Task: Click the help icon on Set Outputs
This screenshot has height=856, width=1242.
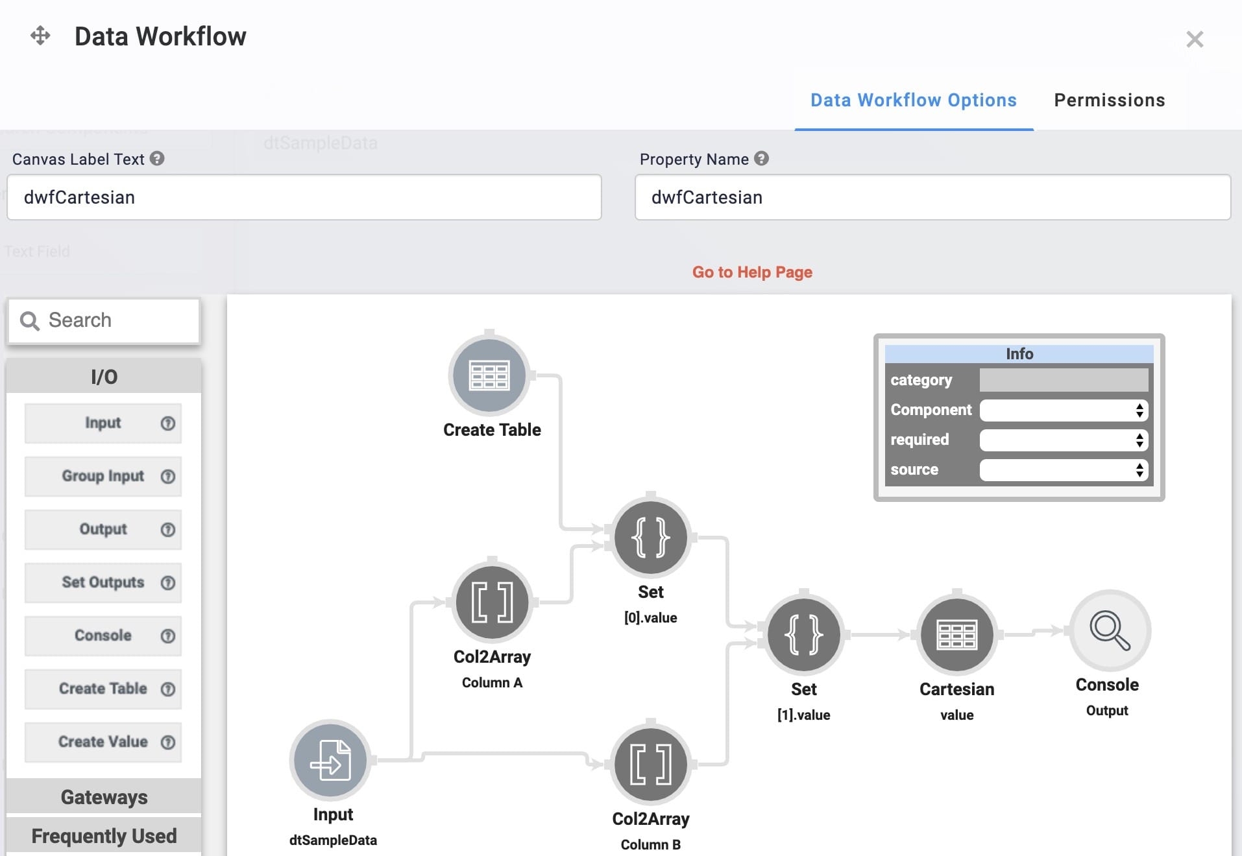Action: pos(168,583)
